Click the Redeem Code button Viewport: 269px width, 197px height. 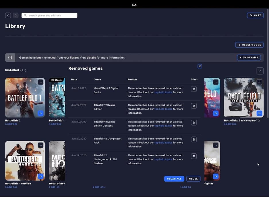[249, 45]
